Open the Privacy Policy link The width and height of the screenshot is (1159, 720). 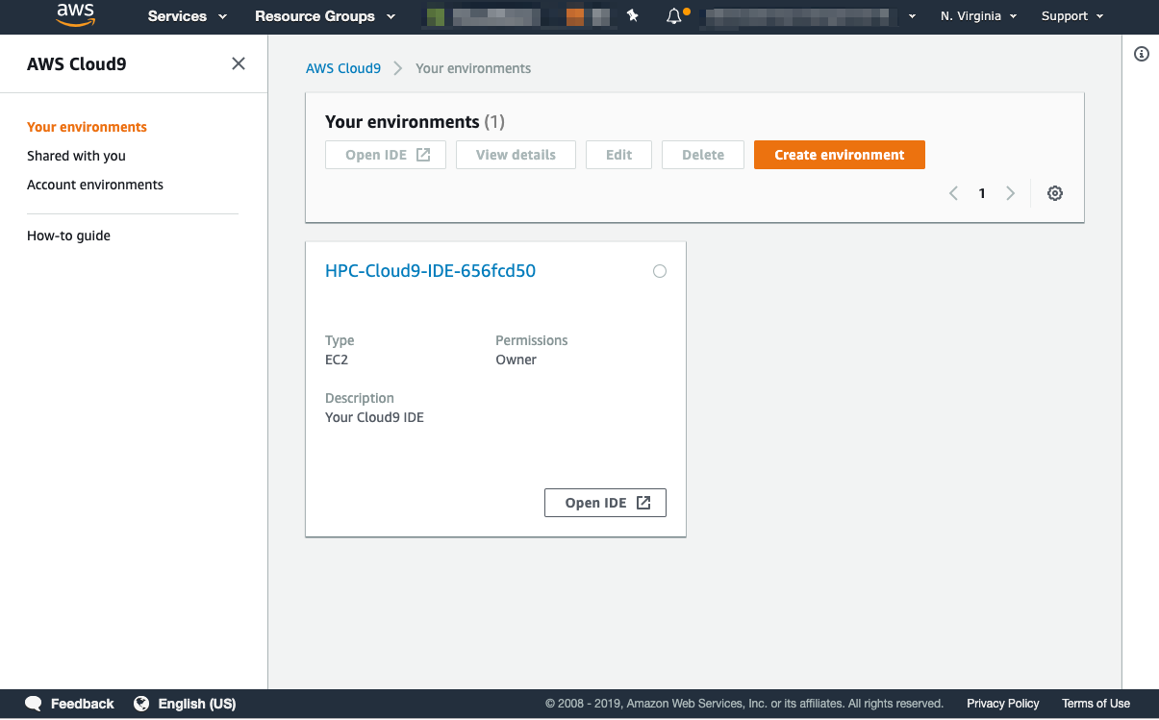(1003, 704)
